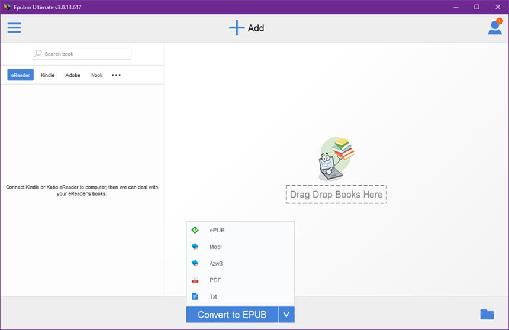Screen dimensions: 509x330
Task: Collapse the output format dropdown arrow
Action: pos(286,315)
